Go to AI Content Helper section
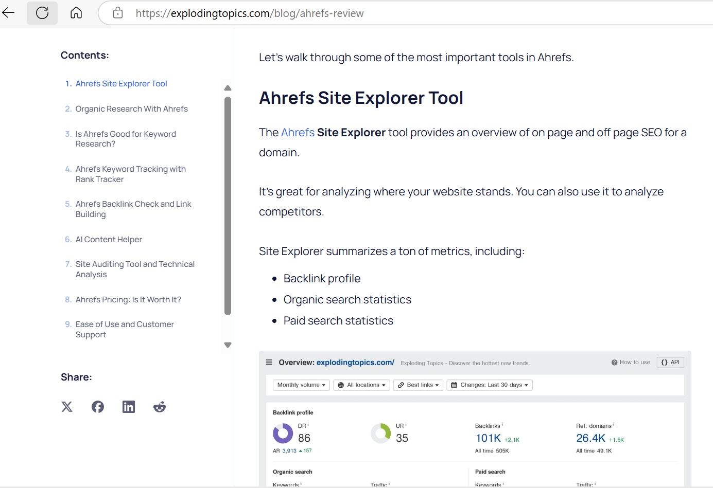The height and width of the screenshot is (488, 713). [x=109, y=239]
